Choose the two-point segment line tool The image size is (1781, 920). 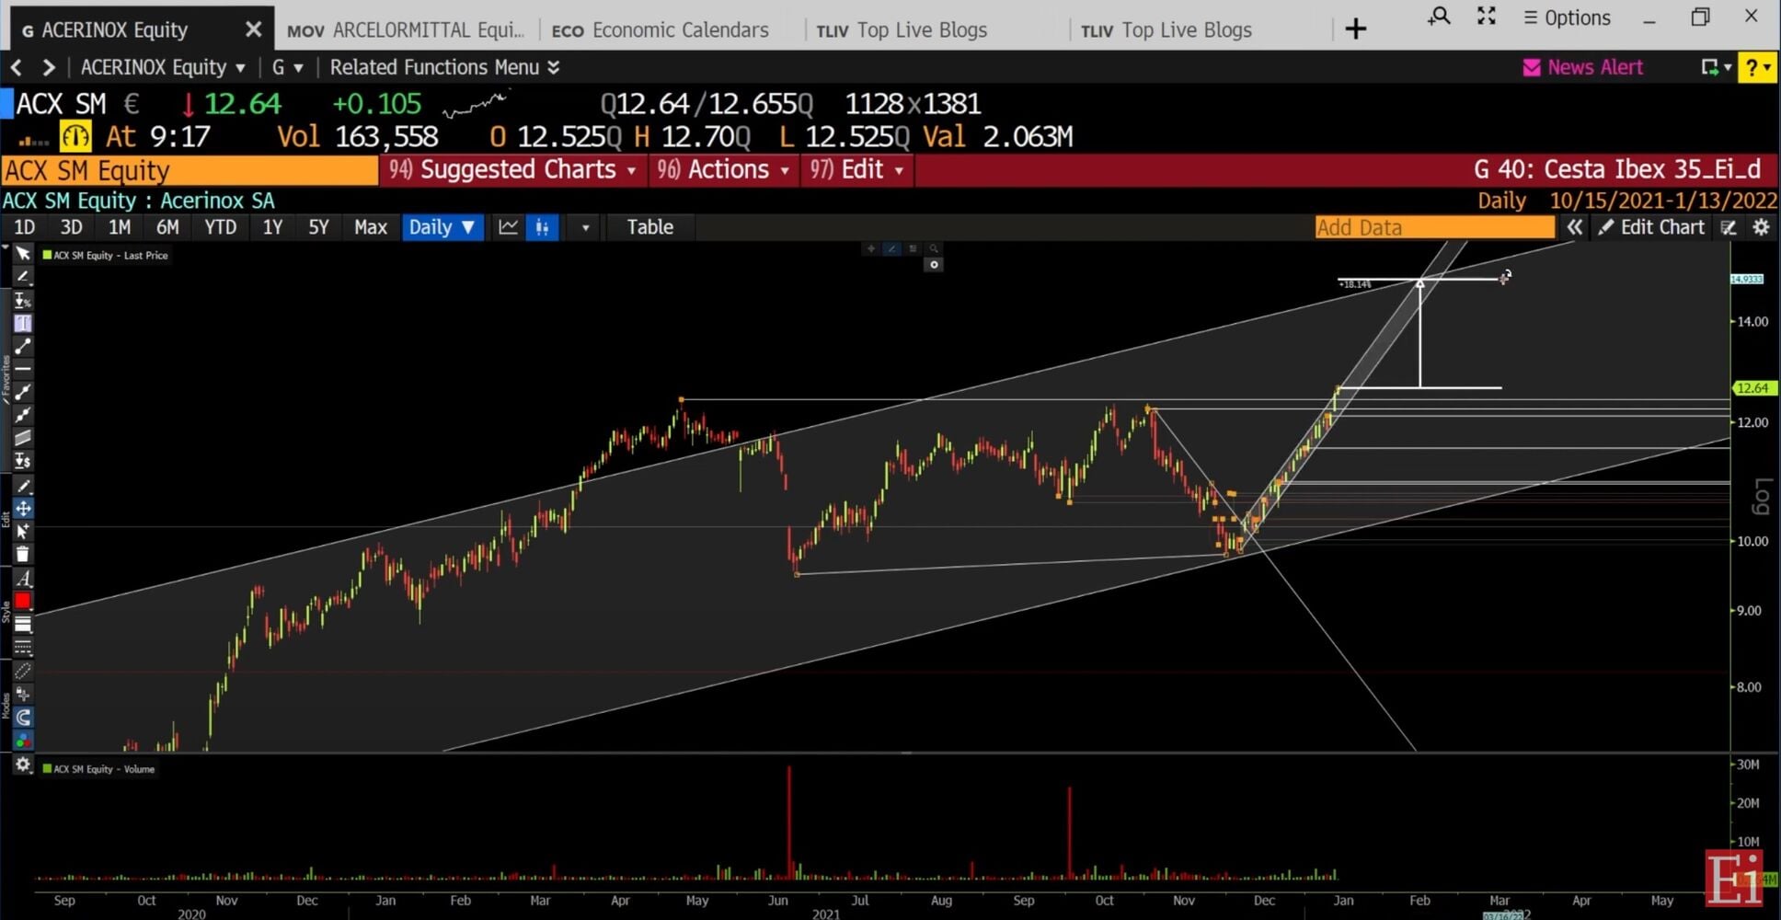click(23, 346)
